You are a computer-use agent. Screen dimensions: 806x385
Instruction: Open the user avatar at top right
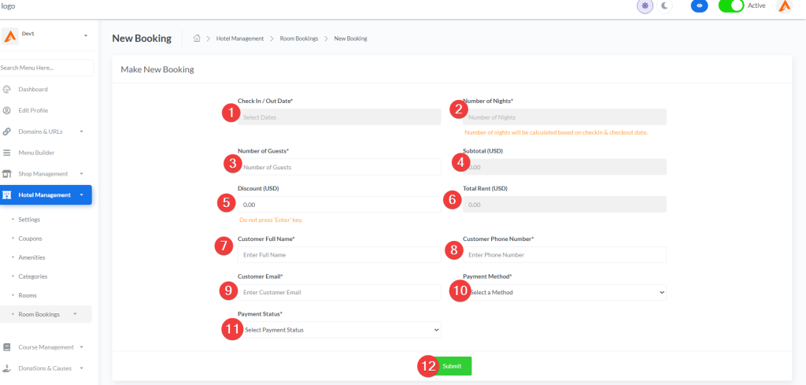tap(784, 6)
